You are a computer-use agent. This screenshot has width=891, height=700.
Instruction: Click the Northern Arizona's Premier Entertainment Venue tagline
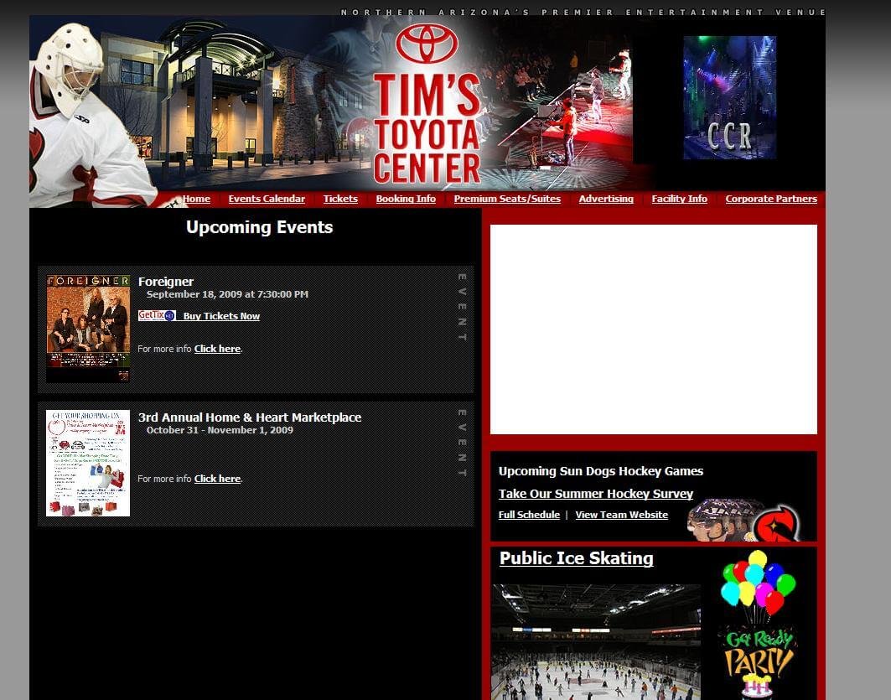coord(583,12)
